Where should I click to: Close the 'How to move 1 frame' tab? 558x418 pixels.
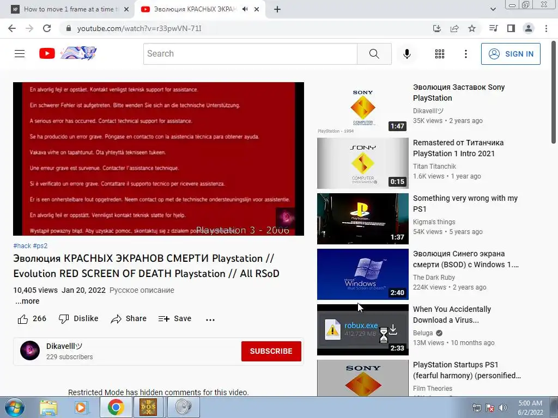click(x=126, y=10)
